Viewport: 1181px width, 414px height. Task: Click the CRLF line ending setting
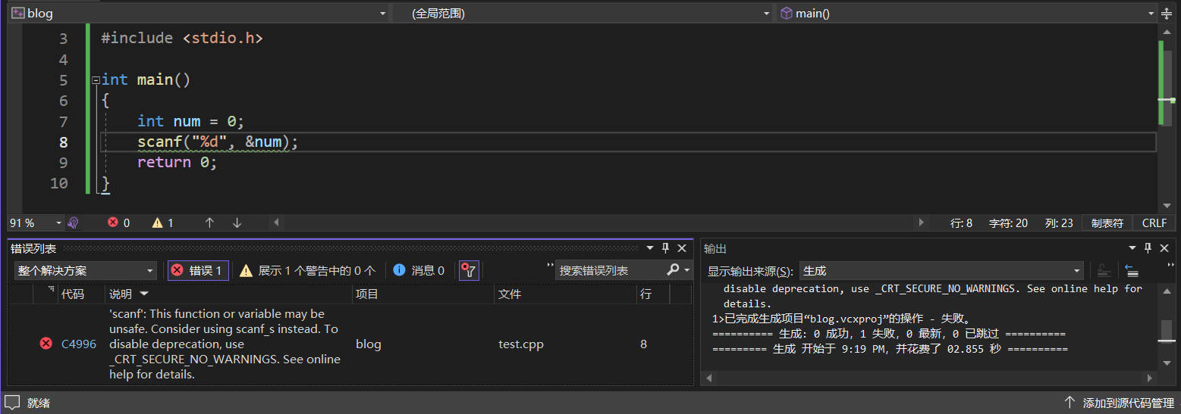(x=1154, y=223)
